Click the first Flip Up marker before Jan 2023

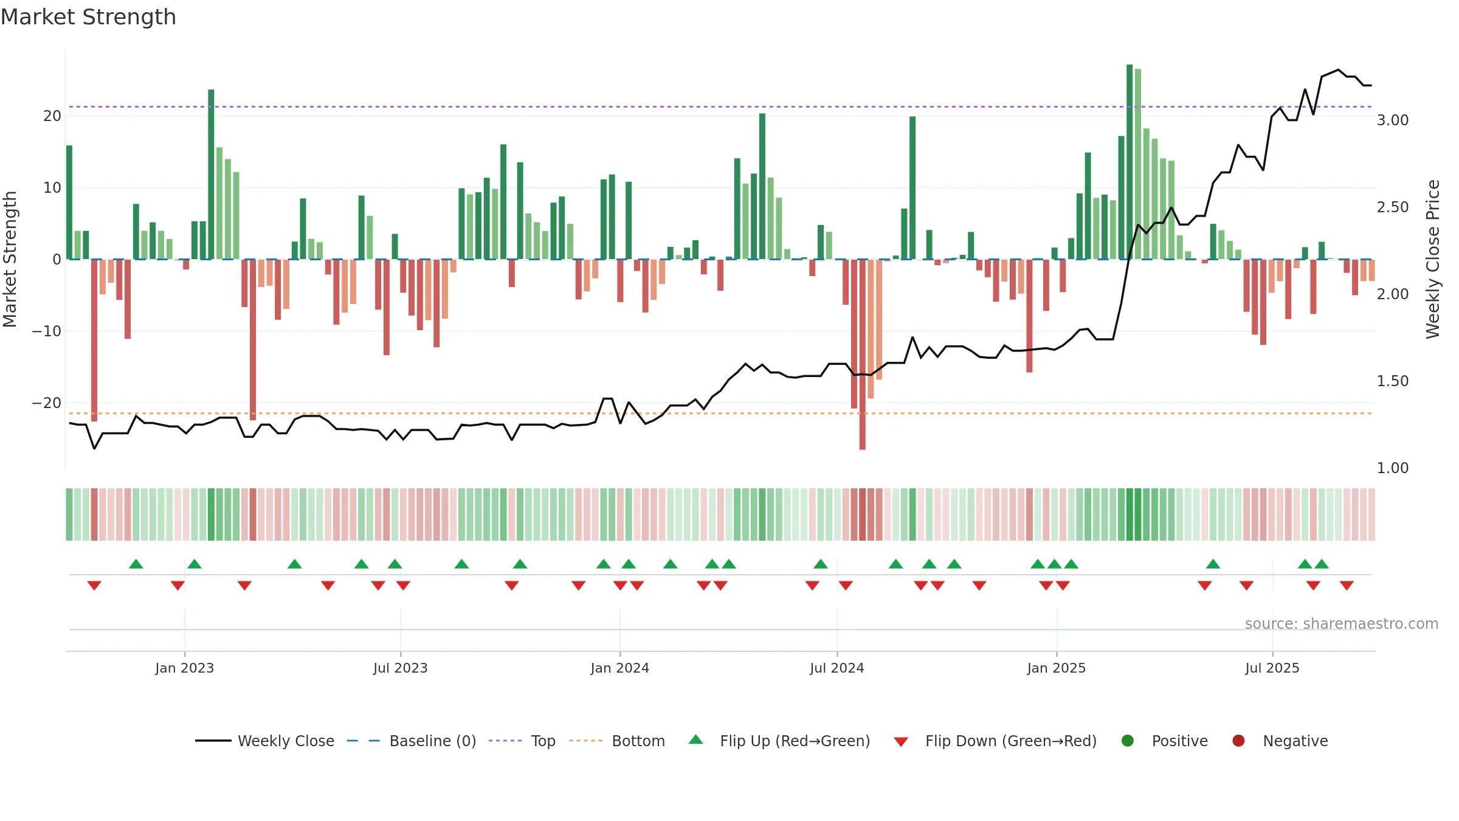[x=136, y=564]
